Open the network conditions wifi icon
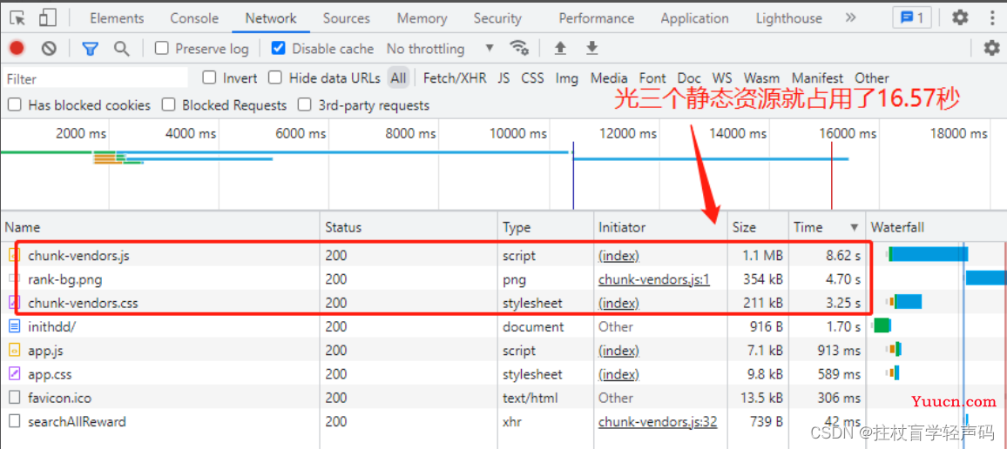 [x=519, y=48]
